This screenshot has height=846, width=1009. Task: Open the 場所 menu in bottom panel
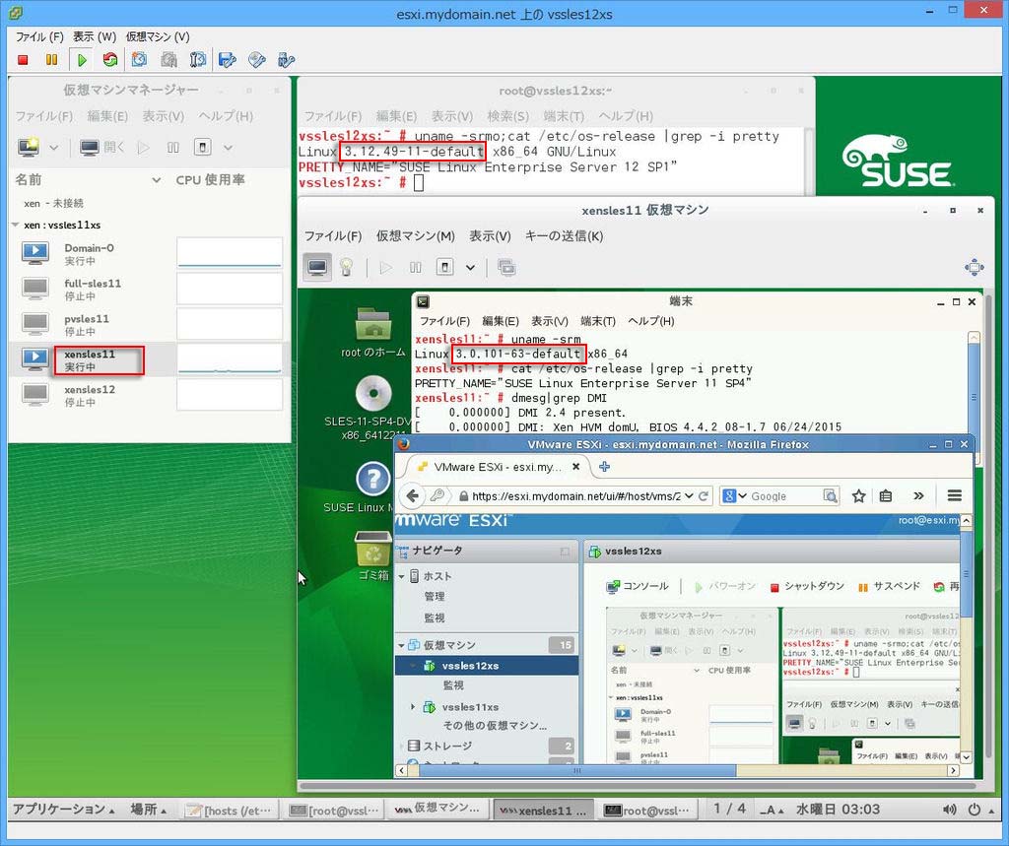pos(148,810)
